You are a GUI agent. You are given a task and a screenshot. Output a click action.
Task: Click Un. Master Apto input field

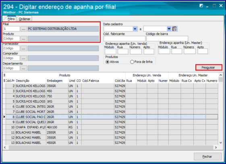tap(203, 51)
